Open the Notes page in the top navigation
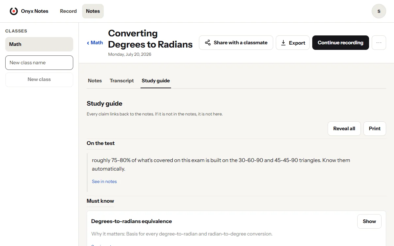 coord(93,11)
